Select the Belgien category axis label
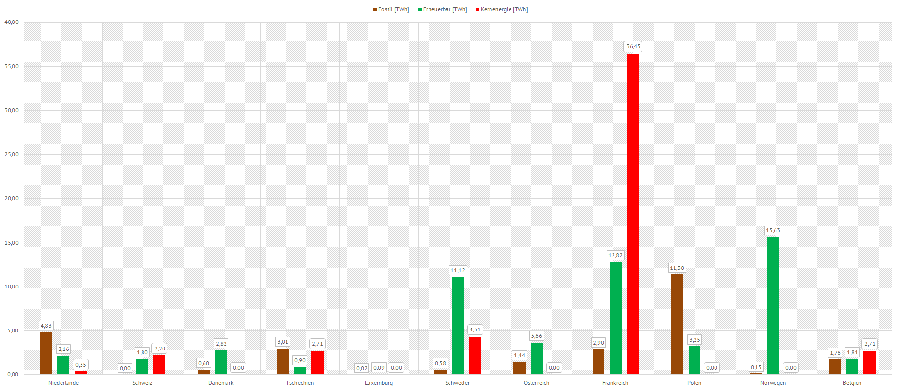Viewport: 899px width, 391px height. tap(852, 383)
